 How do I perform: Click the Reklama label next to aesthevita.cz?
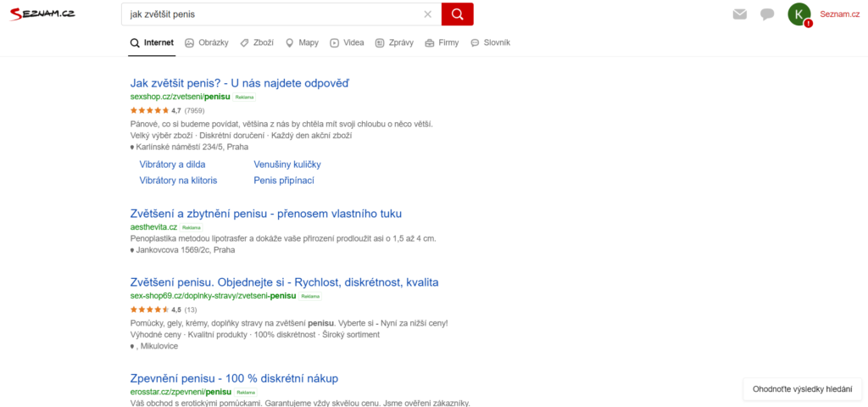coord(192,227)
